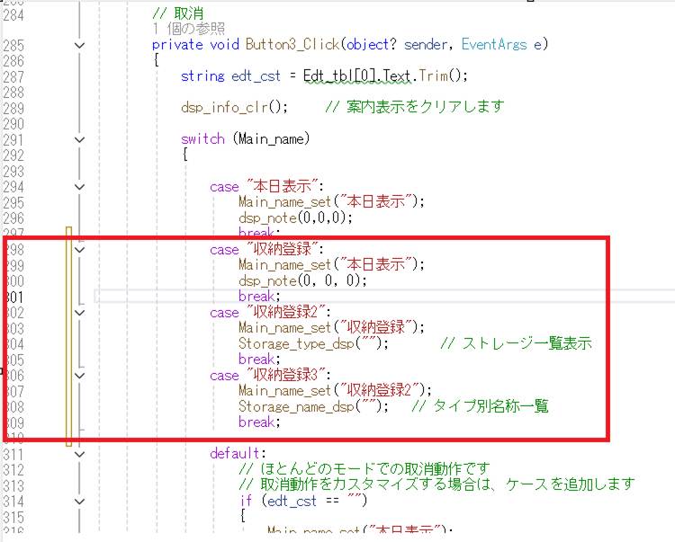Collapse the case "収納登録" fold arrow
This screenshot has height=542, width=675.
pos(79,250)
